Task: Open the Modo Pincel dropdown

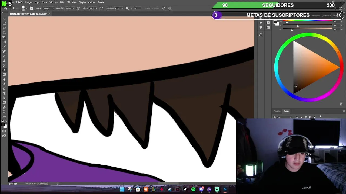Action: (49, 8)
